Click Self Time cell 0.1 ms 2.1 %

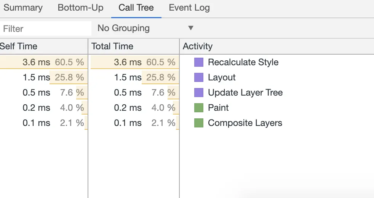44,123
